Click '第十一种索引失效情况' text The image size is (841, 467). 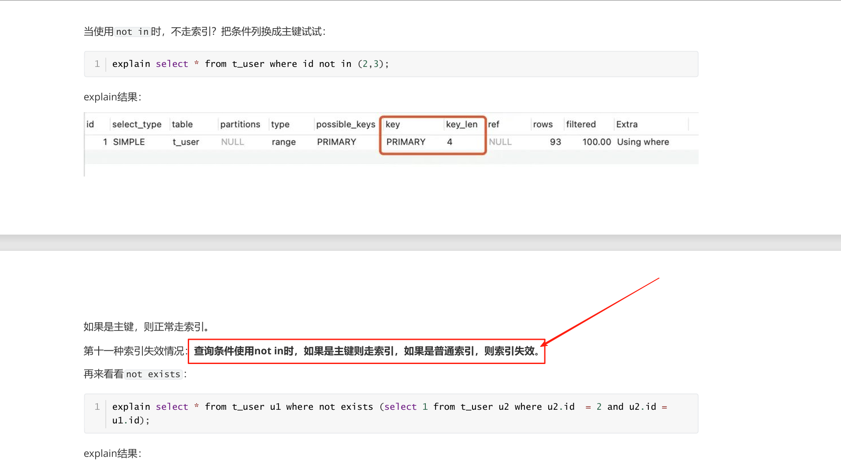click(134, 351)
